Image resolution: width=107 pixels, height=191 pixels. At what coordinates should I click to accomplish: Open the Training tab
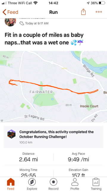[96, 184]
